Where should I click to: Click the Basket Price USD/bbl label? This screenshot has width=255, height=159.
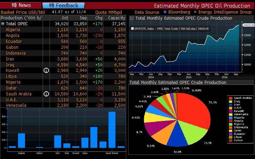pyautogui.click(x=23, y=12)
